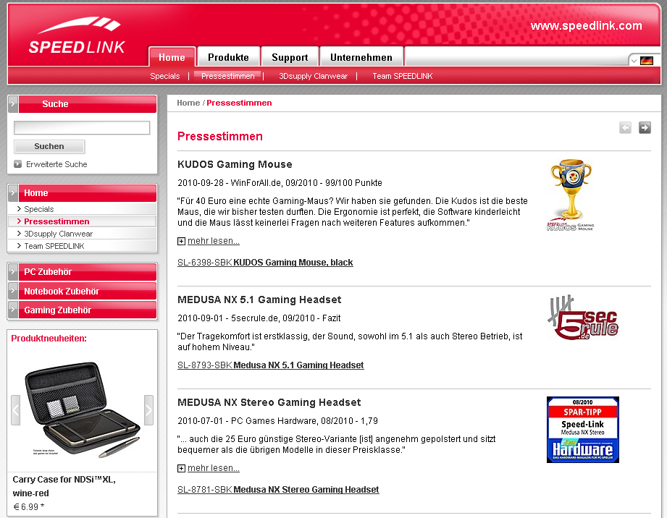Click the red Pressestimmen page title

pyautogui.click(x=220, y=137)
